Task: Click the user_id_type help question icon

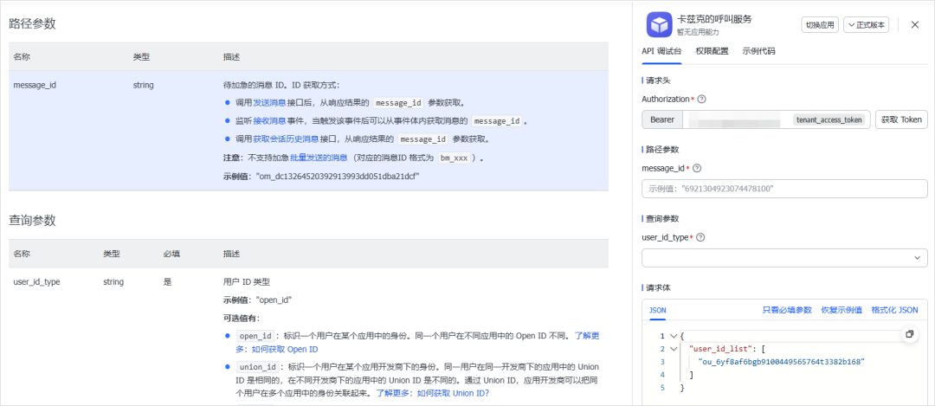Action: (700, 237)
